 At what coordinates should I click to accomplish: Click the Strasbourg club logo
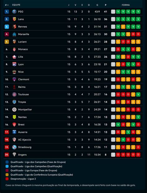(x=14, y=147)
